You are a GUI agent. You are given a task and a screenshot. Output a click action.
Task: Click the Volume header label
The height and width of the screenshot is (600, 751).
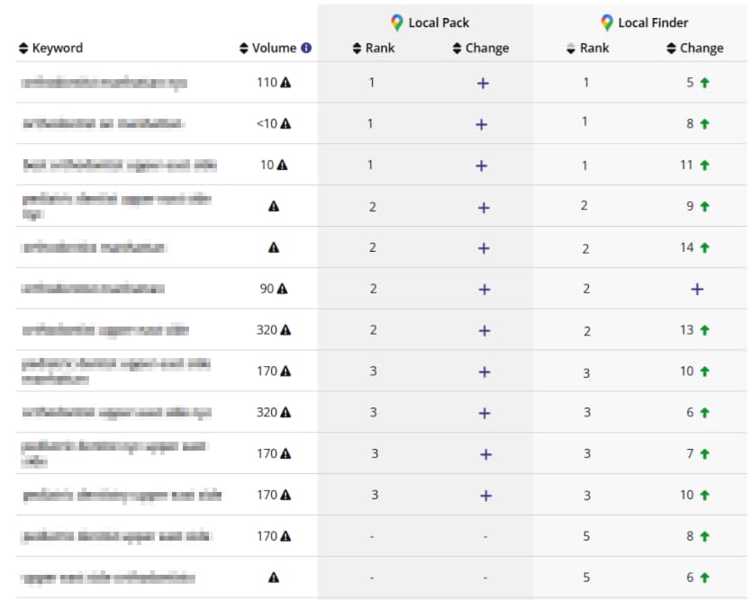275,48
